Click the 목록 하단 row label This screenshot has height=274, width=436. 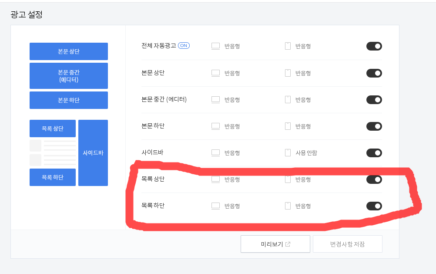click(x=153, y=206)
